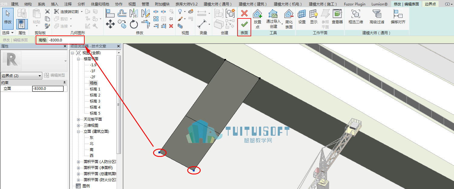The height and width of the screenshot is (189, 454).
Task: Click the 框选三维 tool icon
Action: click(x=356, y=14)
